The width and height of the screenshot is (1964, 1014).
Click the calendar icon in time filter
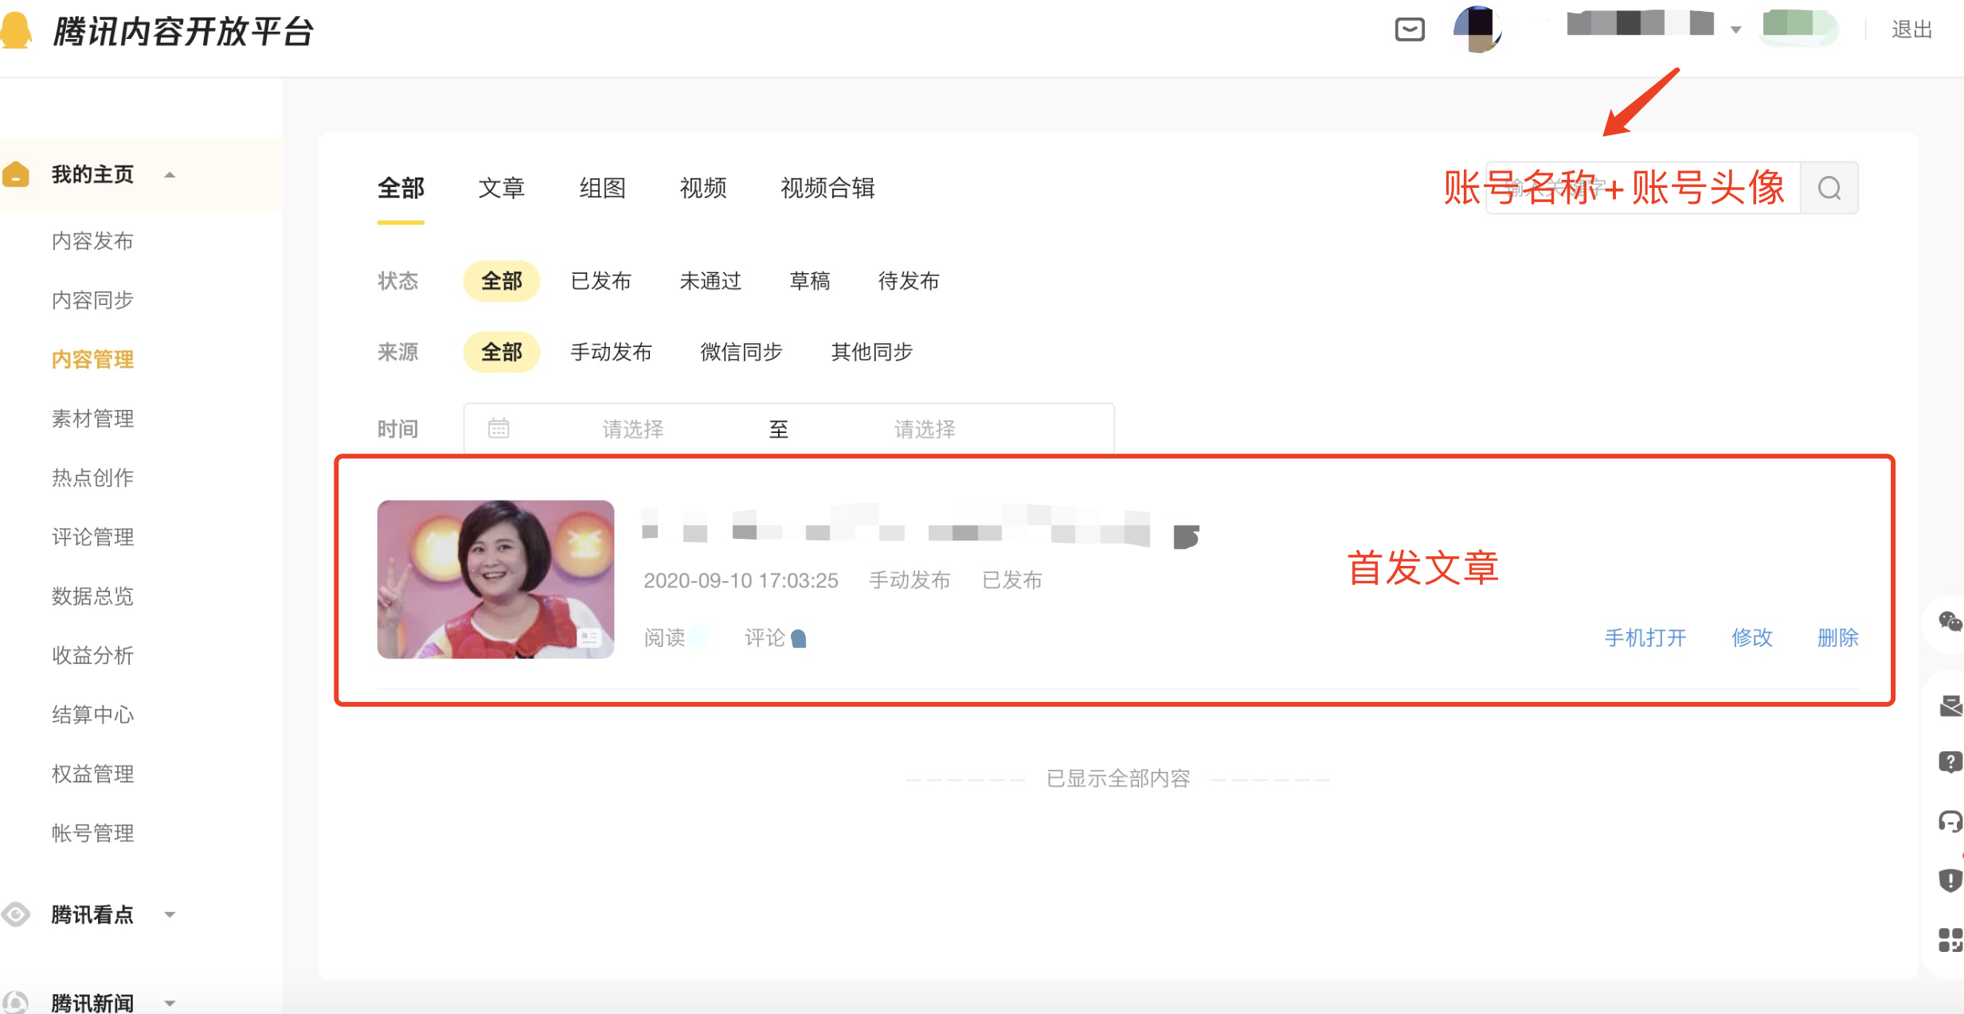(x=499, y=428)
